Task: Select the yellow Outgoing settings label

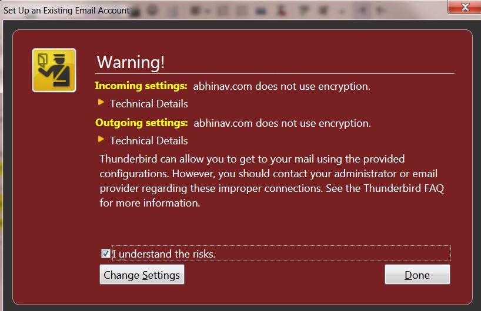Action: [x=141, y=123]
